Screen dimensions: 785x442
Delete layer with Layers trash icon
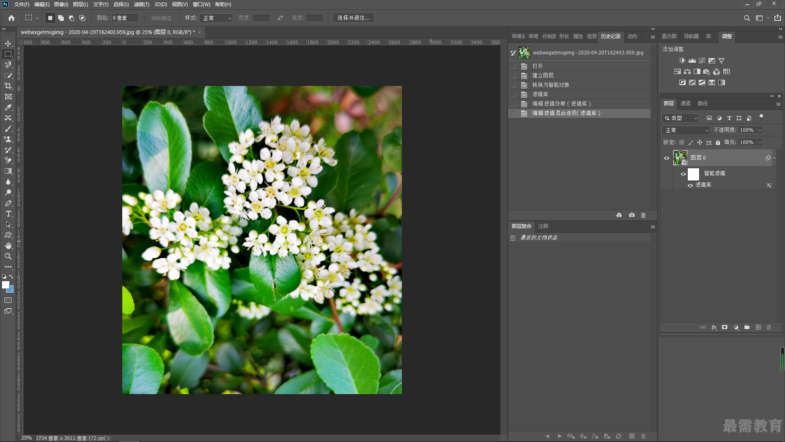click(x=769, y=327)
